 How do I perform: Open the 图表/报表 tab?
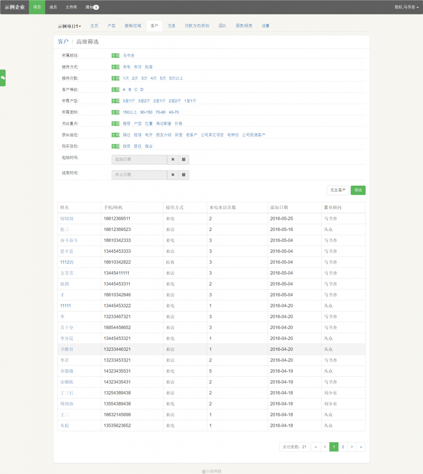click(244, 26)
